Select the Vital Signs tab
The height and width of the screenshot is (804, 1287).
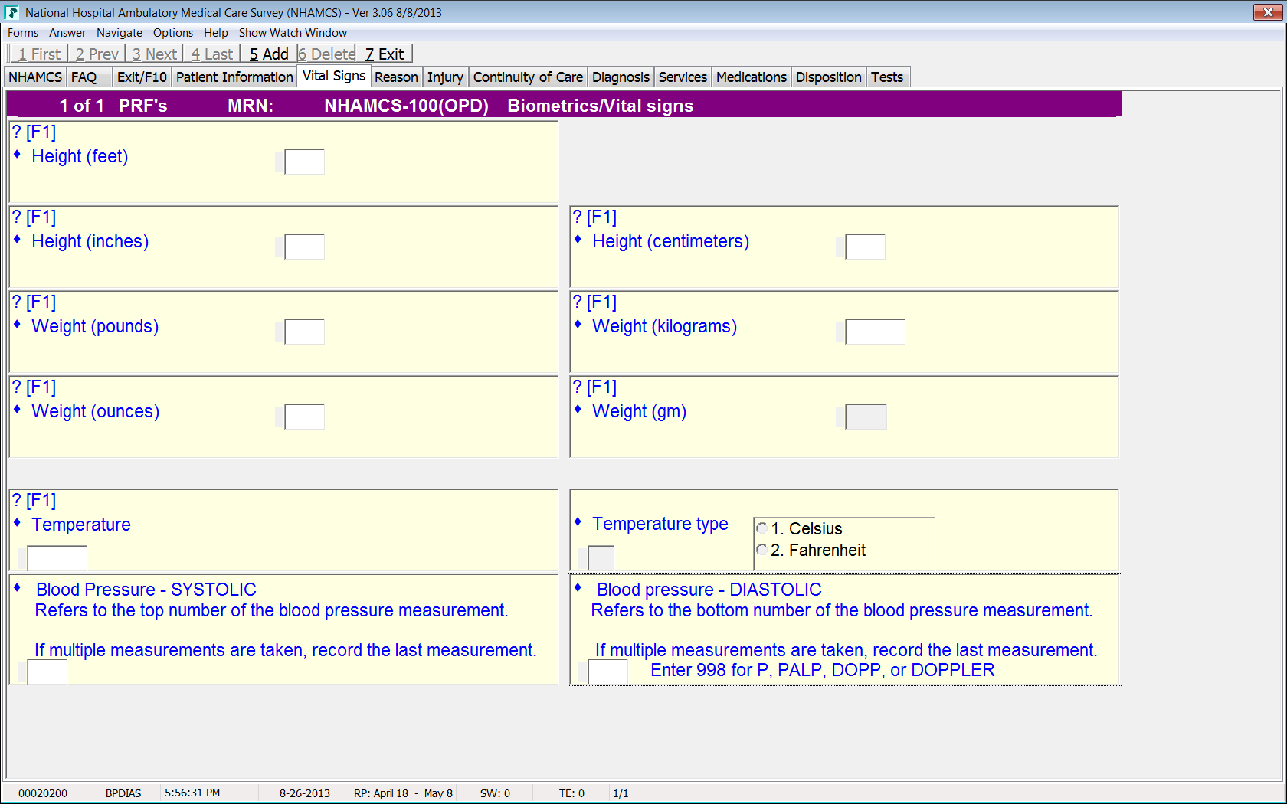334,76
